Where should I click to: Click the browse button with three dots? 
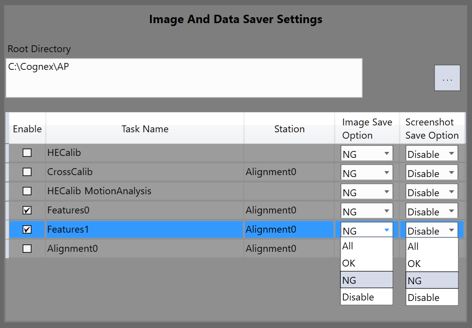point(447,78)
